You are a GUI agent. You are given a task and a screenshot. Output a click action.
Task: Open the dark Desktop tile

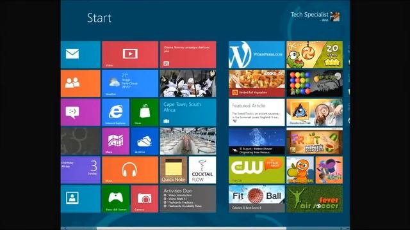click(x=81, y=141)
